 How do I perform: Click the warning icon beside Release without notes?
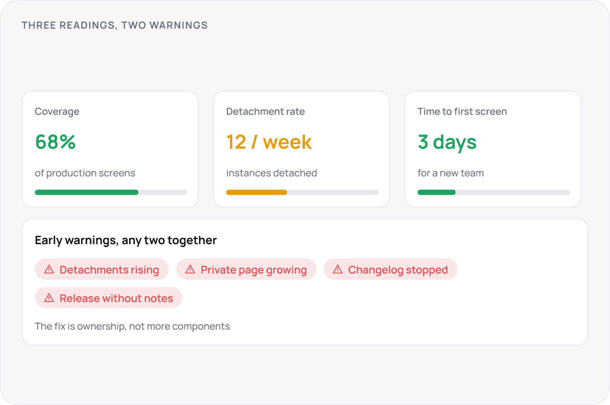49,298
